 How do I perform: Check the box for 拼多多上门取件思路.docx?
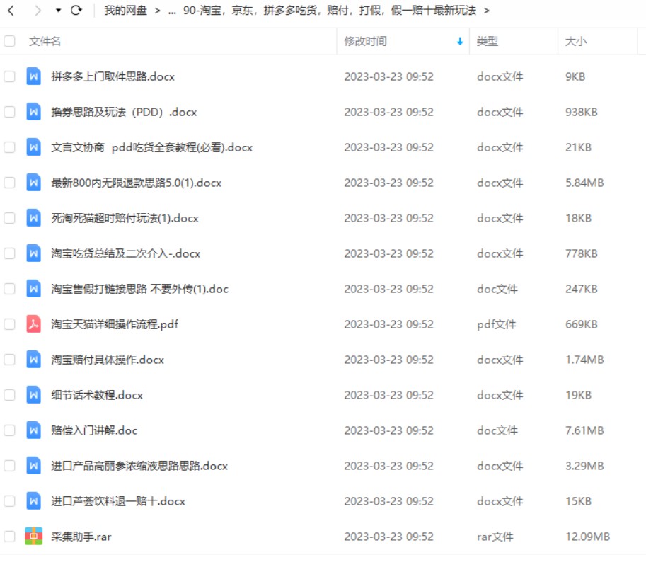click(9, 76)
